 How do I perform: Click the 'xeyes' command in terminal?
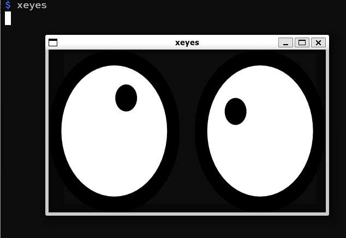point(32,5)
